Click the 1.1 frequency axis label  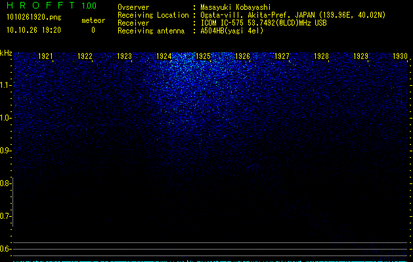point(5,85)
